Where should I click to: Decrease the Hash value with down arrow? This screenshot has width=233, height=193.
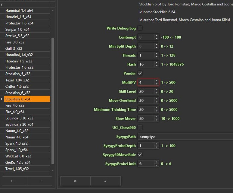point(157,66)
